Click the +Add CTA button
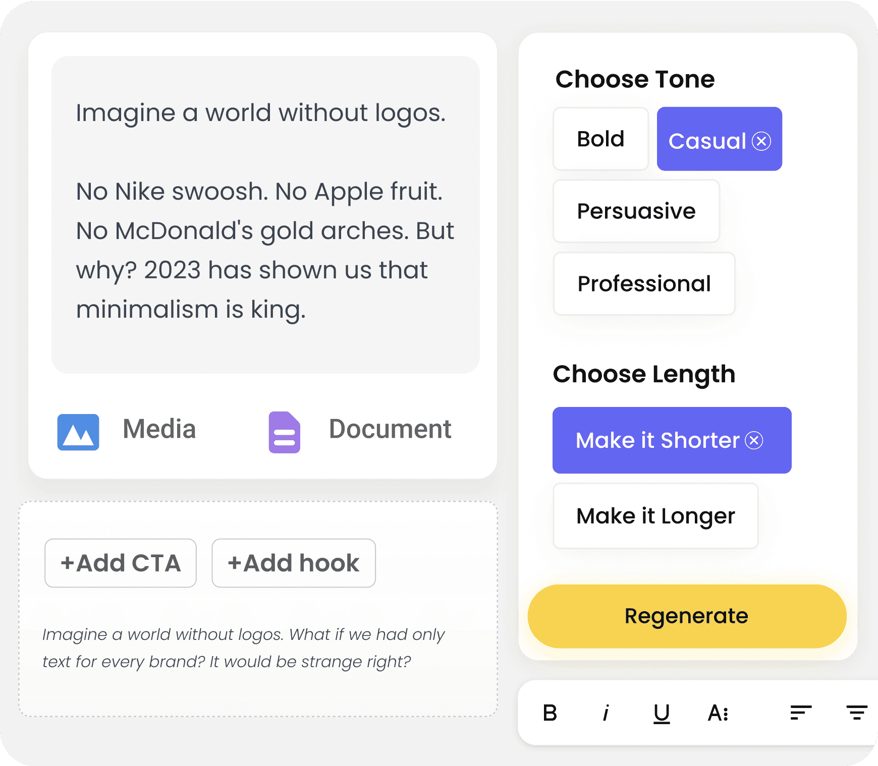The image size is (878, 766). 121,563
